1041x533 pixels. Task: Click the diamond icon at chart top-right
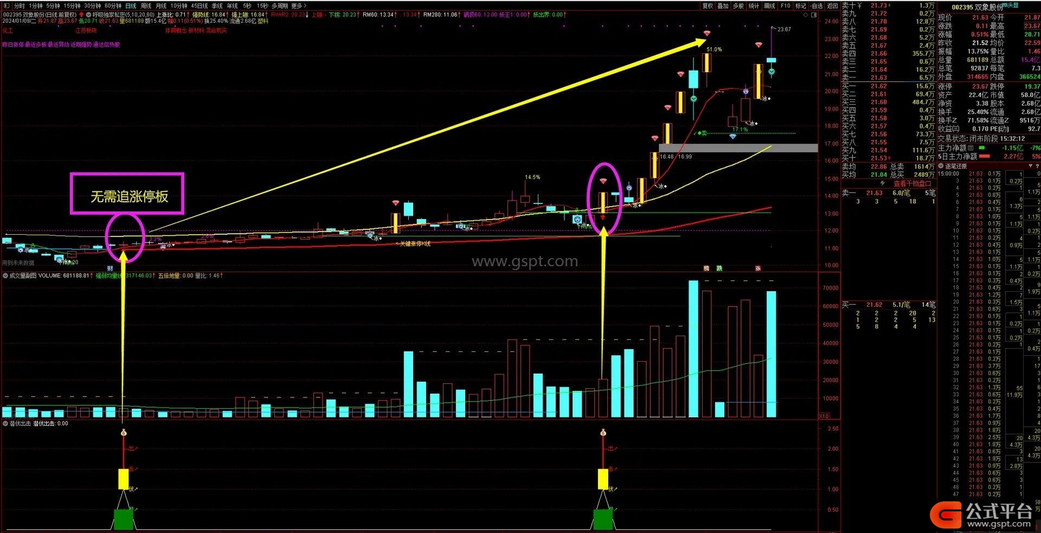point(806,15)
